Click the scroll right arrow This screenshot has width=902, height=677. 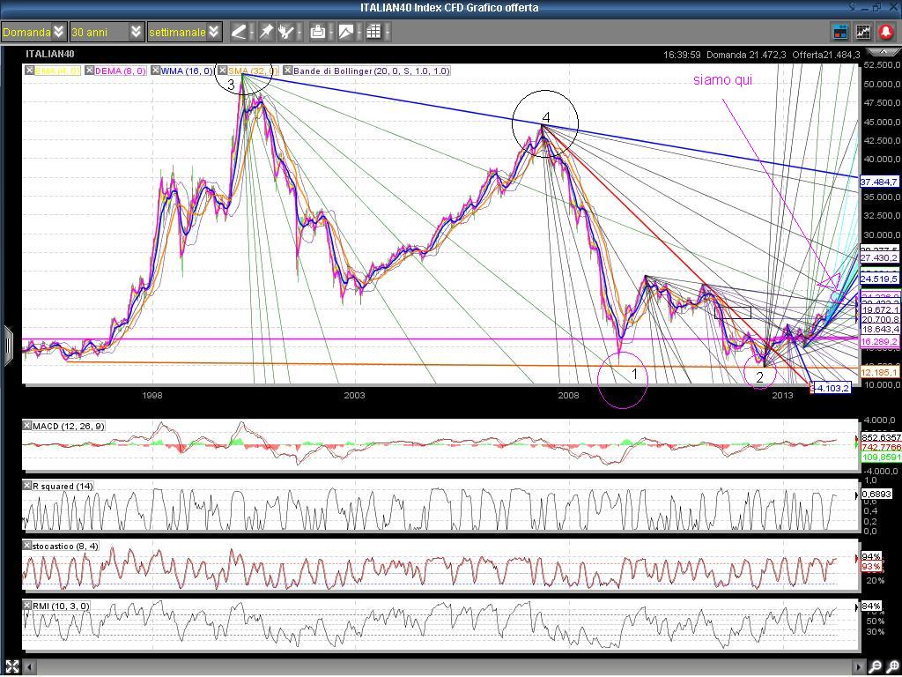tap(861, 666)
